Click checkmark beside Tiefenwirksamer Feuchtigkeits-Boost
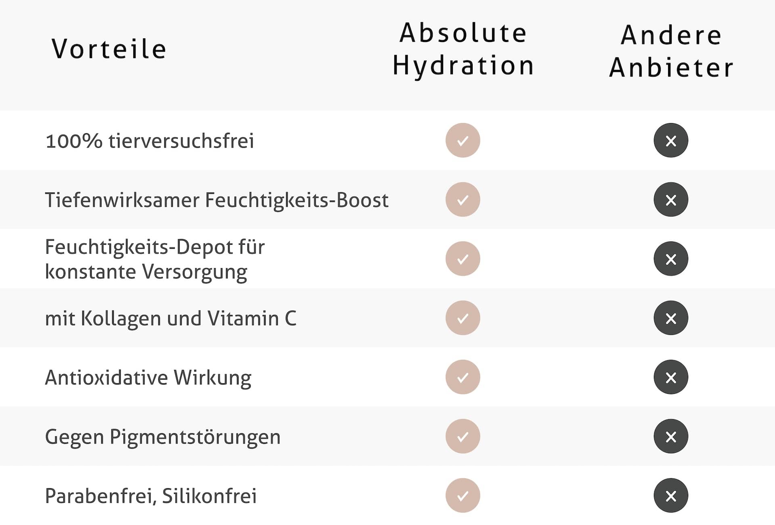This screenshot has height=525, width=775. (463, 199)
